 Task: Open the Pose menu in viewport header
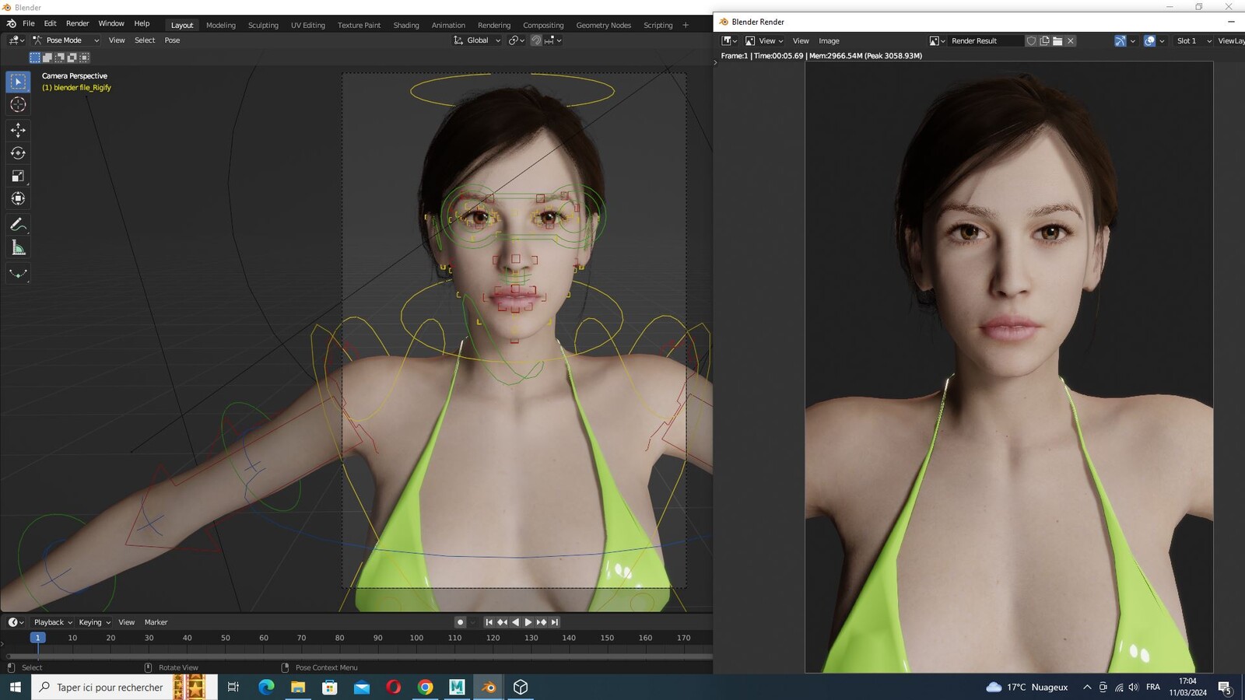(x=172, y=40)
